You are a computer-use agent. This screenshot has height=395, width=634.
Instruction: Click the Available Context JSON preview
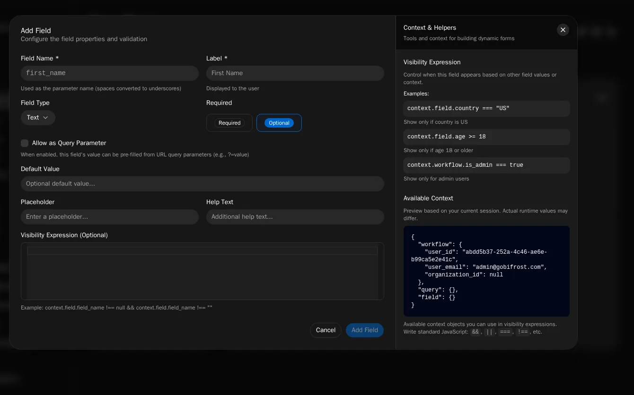[x=486, y=271]
